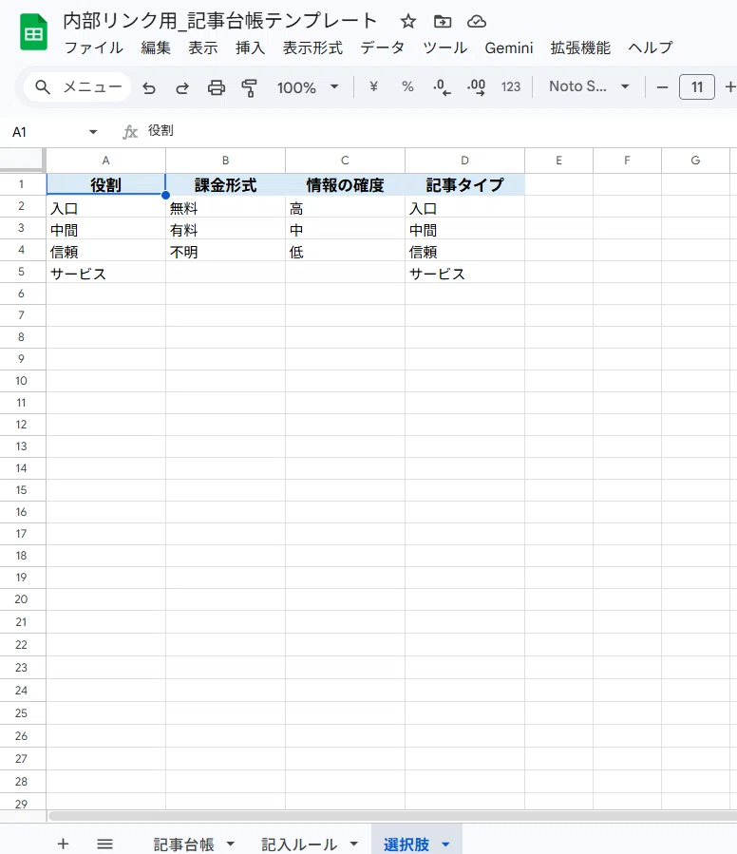The width and height of the screenshot is (737, 854).
Task: Select column B header
Action: [225, 161]
